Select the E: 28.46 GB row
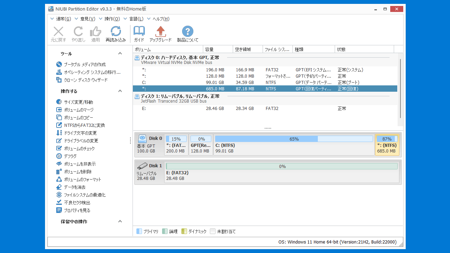 click(265, 109)
